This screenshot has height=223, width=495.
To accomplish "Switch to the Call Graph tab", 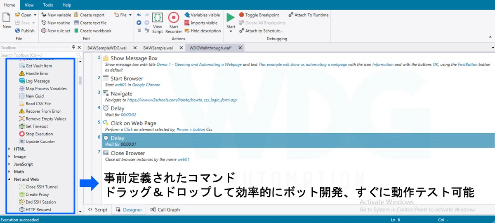I will click(165, 209).
